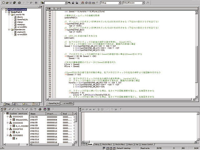Click the editor scrollbar down arrow

coord(197,97)
